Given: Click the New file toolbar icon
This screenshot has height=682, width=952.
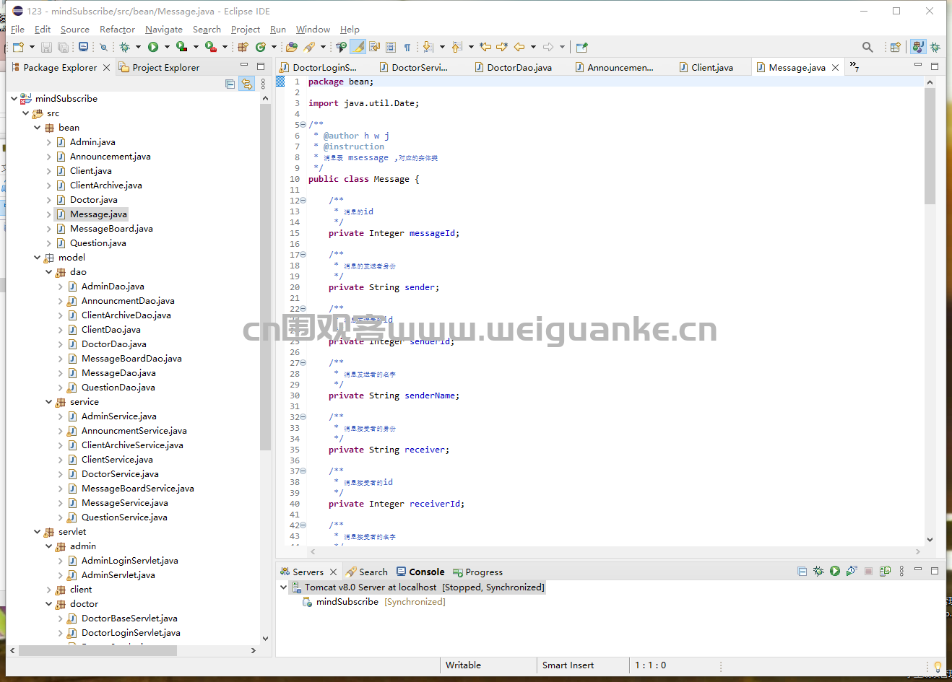Looking at the screenshot, I should pyautogui.click(x=18, y=47).
